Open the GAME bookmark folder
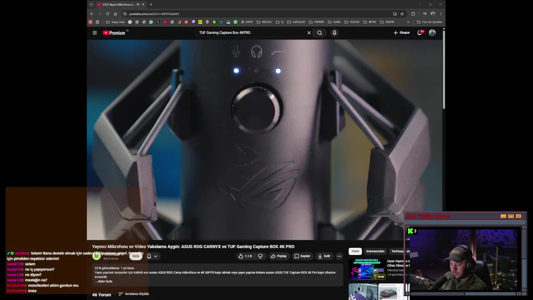 click(x=334, y=22)
